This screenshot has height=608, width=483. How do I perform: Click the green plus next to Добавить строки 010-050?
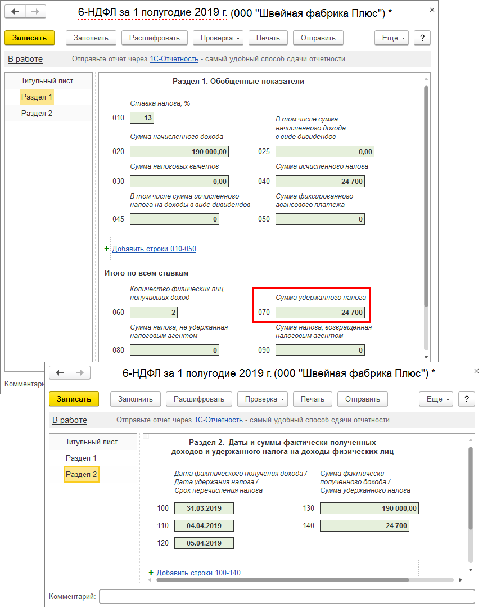tap(107, 249)
